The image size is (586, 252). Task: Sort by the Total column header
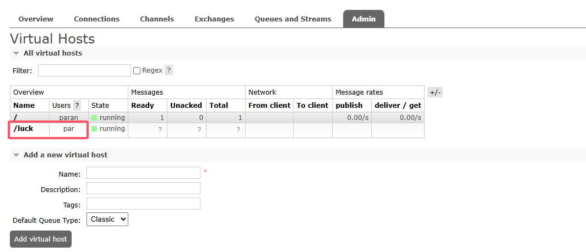(x=219, y=106)
